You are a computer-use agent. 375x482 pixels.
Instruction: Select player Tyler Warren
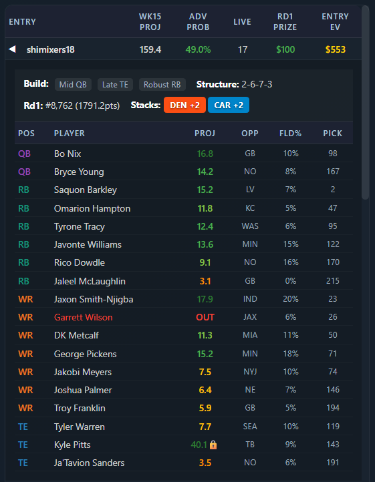coord(80,427)
